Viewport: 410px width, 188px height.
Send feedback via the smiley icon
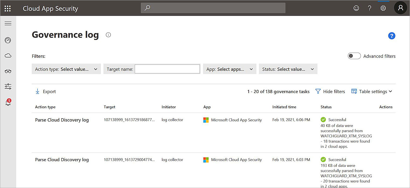356,8
